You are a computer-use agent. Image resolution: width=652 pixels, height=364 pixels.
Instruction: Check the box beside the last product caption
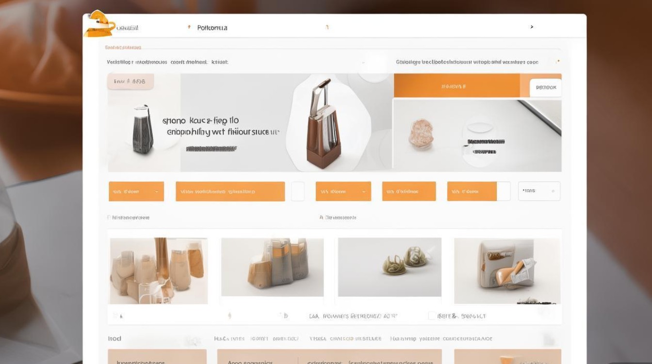pos(432,316)
